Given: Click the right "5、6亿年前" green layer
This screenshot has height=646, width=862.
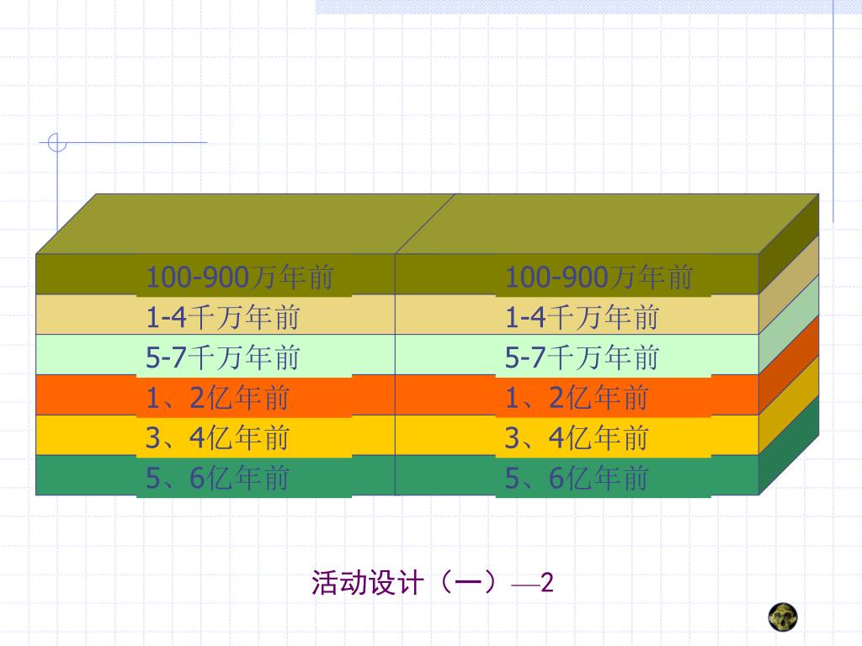Looking at the screenshot, I should tap(577, 476).
